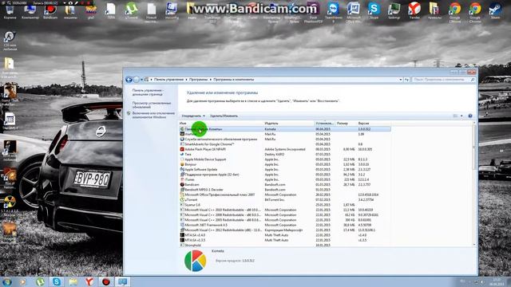Click the program list vertical scrollbar
The height and width of the screenshot is (287, 511).
(473, 147)
